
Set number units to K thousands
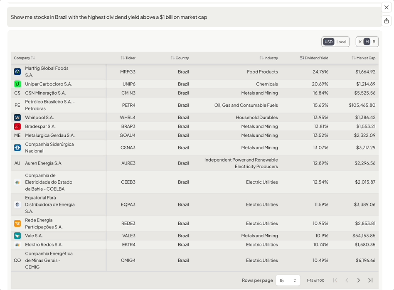360,42
